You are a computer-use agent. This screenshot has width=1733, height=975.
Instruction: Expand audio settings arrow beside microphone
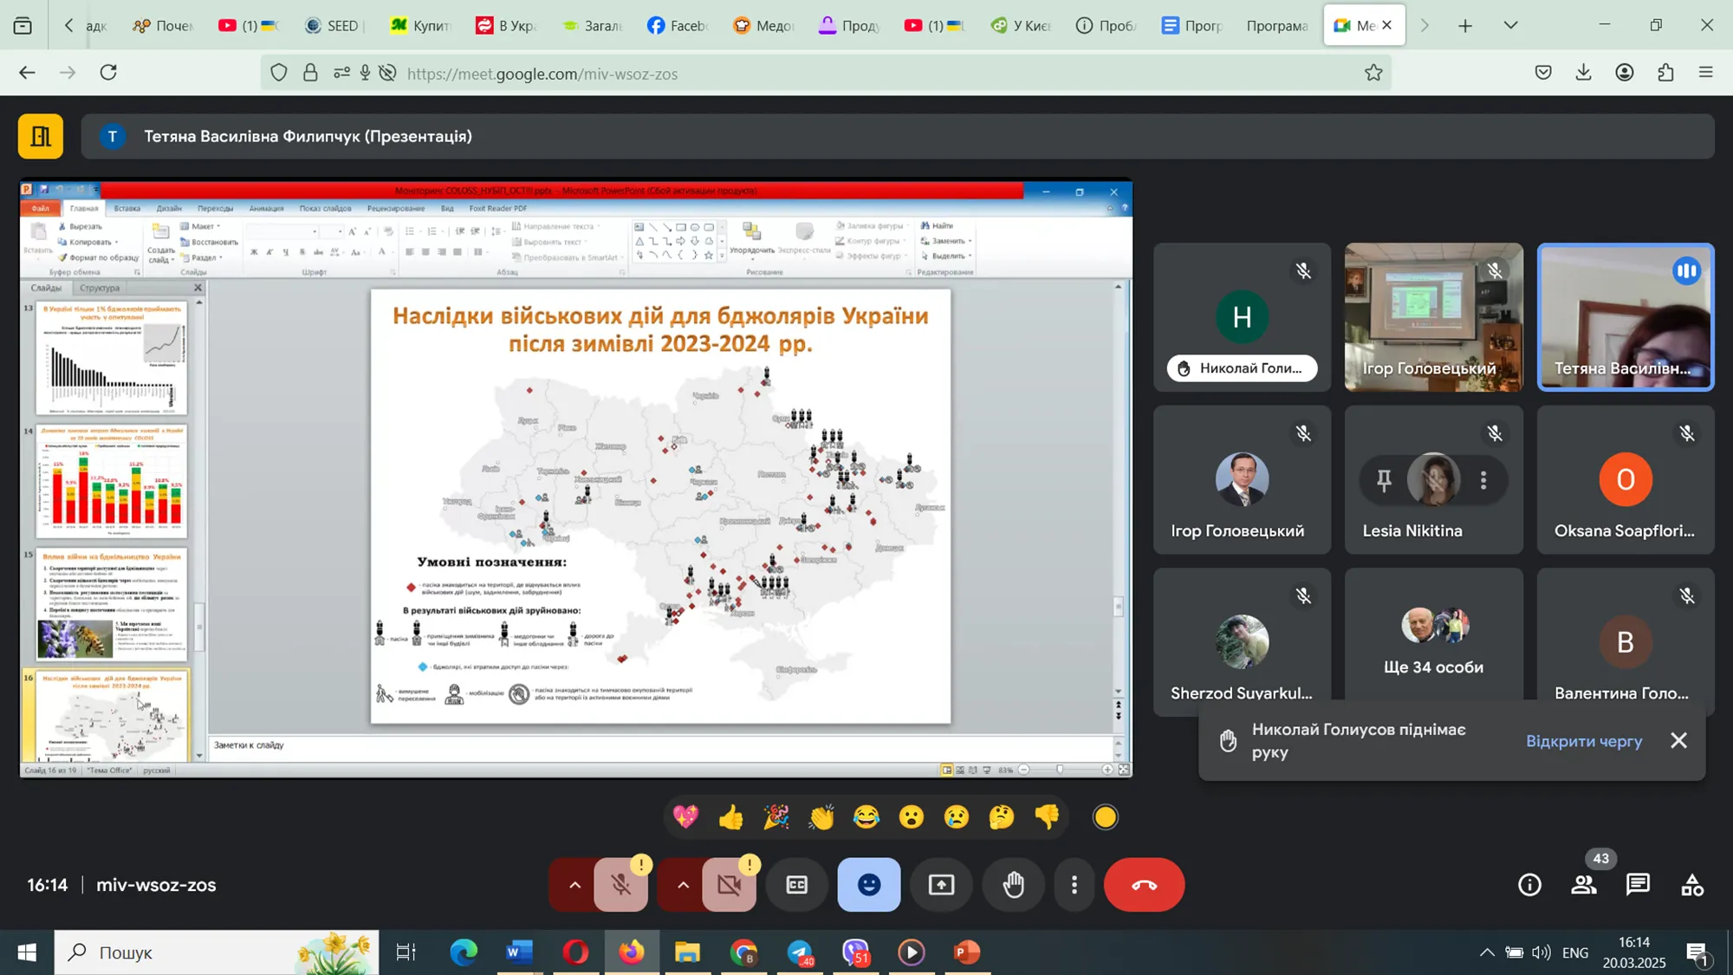574,885
